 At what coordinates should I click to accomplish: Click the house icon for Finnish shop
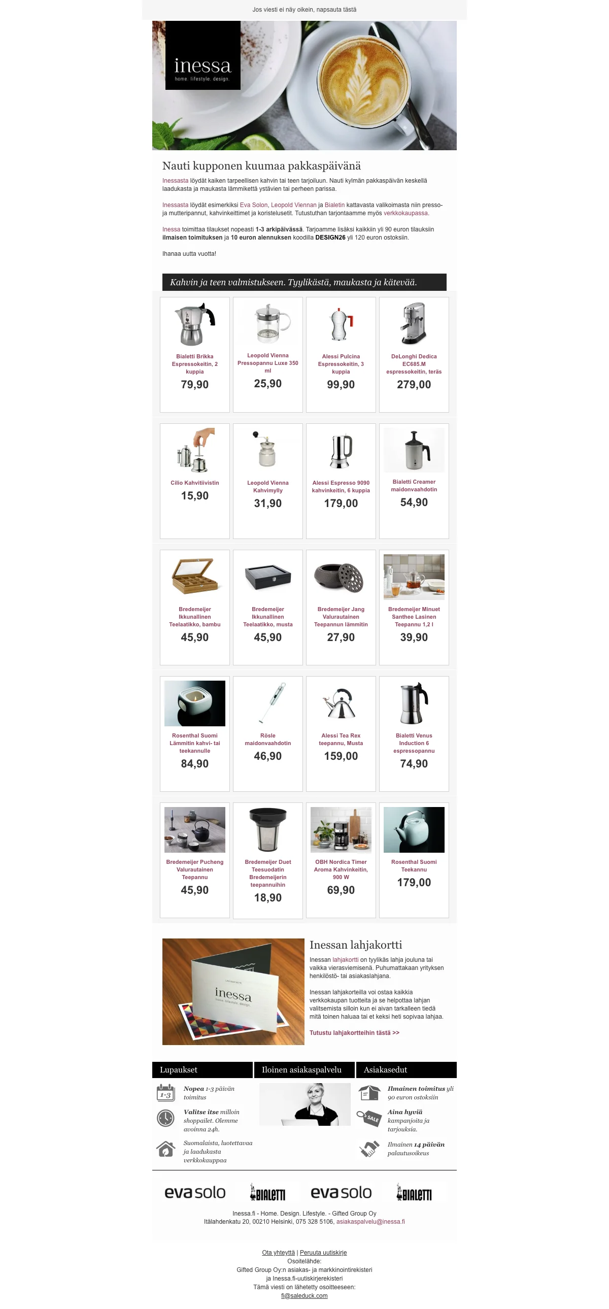[x=165, y=1149]
